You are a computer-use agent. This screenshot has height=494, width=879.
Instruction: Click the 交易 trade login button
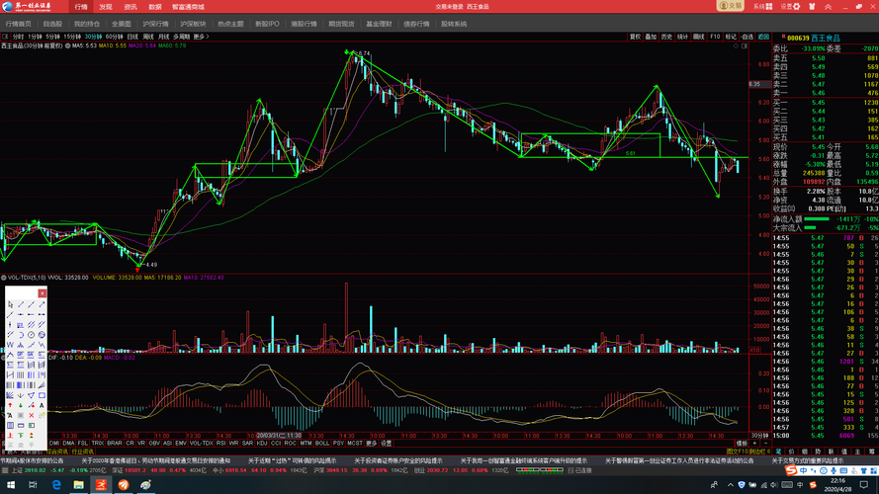pyautogui.click(x=731, y=6)
